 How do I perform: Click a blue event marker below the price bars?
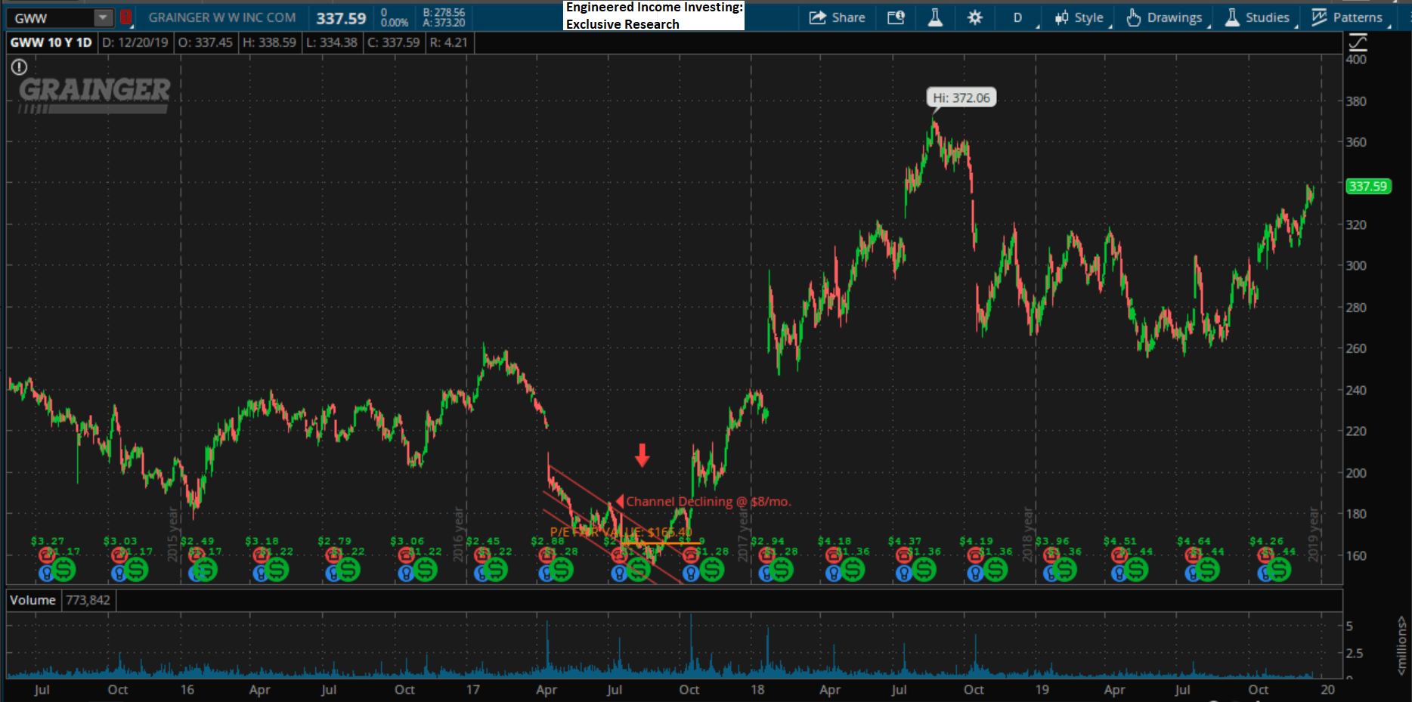[47, 574]
